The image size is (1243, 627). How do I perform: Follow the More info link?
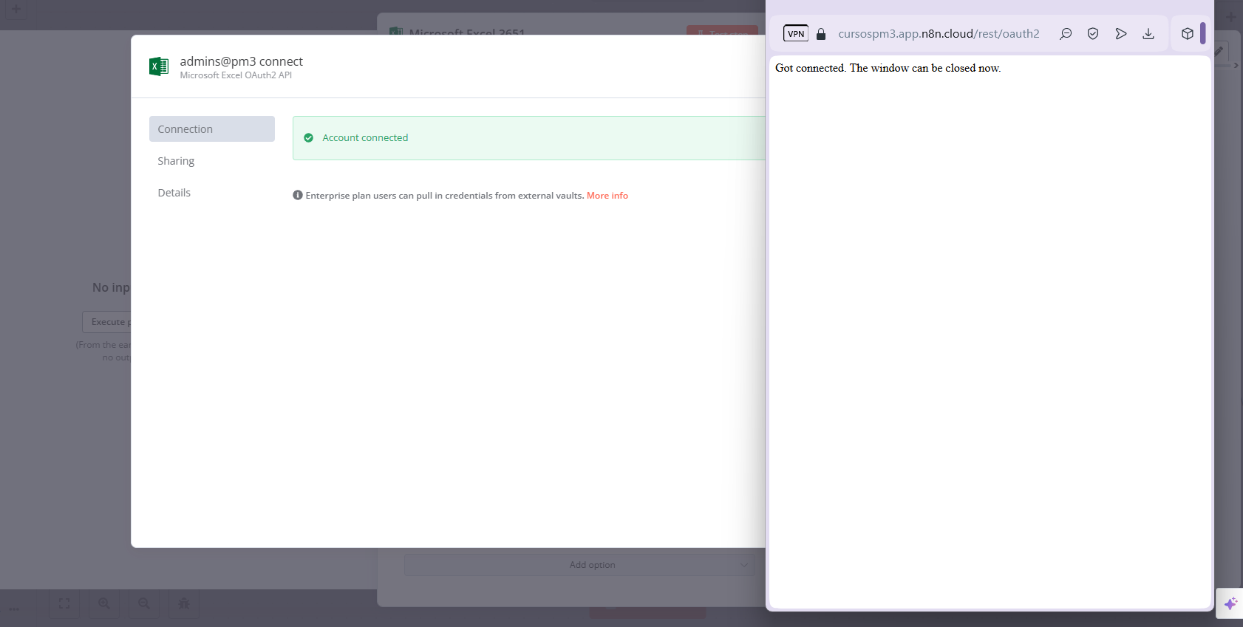pyautogui.click(x=607, y=196)
